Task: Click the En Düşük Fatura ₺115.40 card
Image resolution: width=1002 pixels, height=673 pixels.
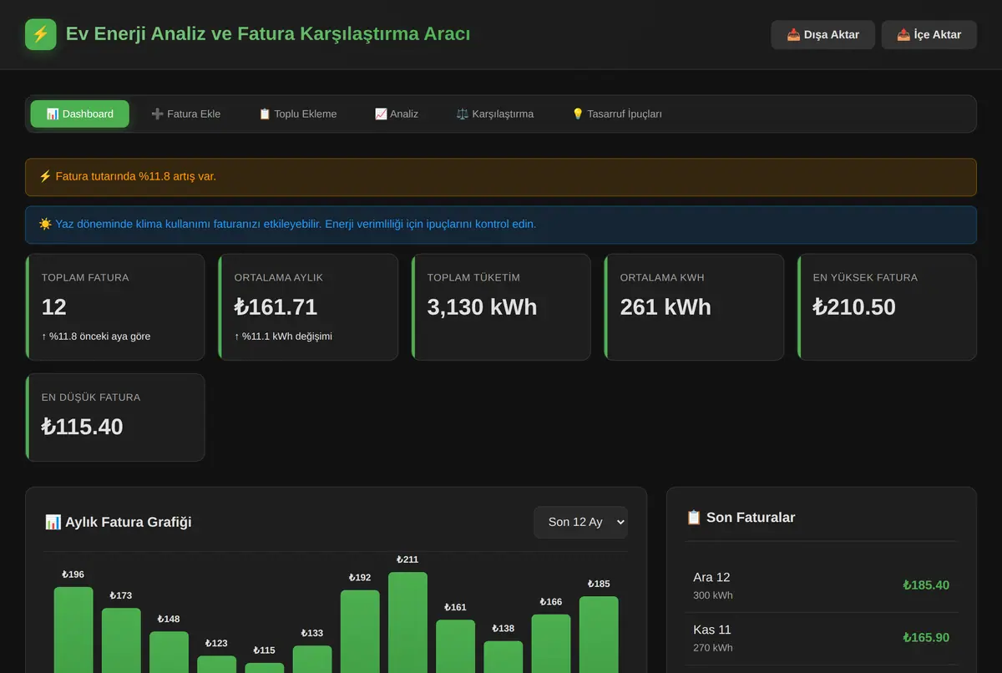Action: [x=115, y=417]
